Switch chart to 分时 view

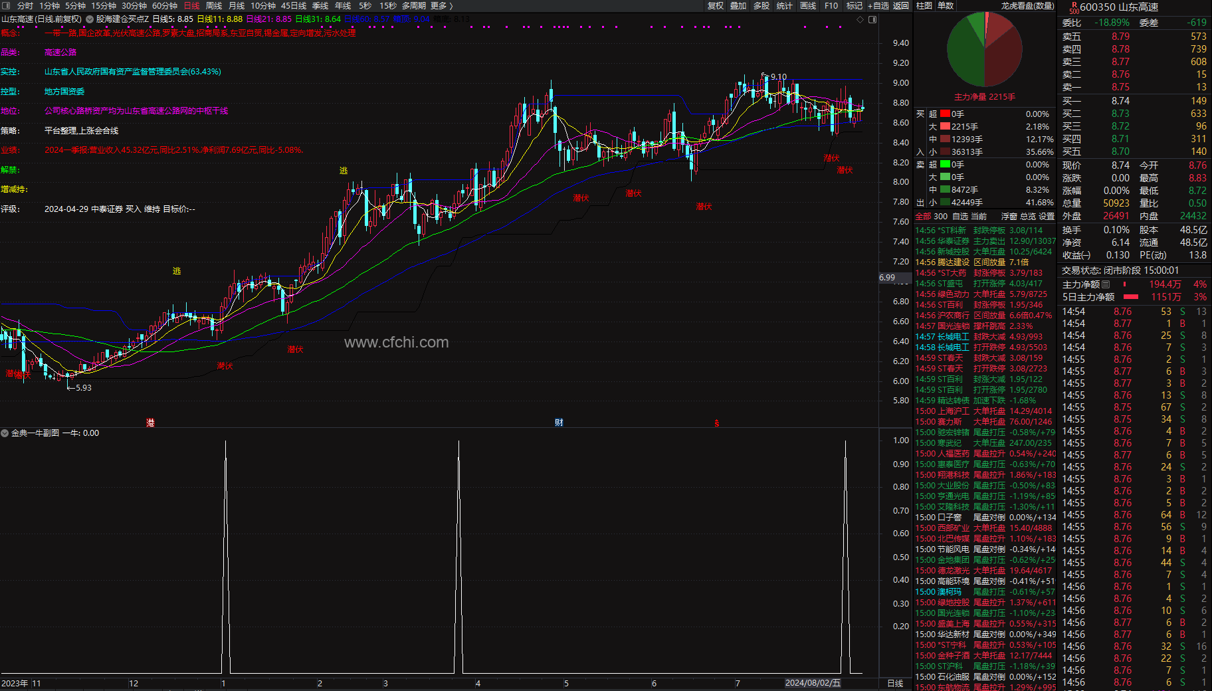[x=25, y=6]
